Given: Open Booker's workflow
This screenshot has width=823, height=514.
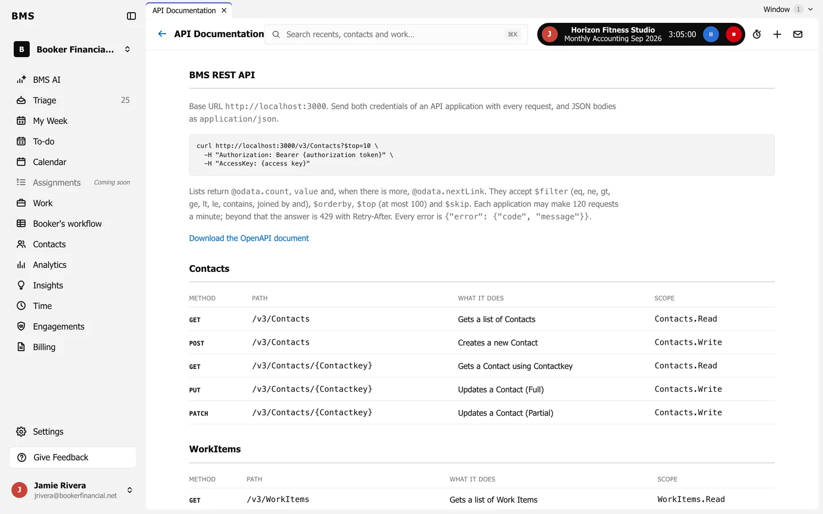Looking at the screenshot, I should pyautogui.click(x=73, y=224).
